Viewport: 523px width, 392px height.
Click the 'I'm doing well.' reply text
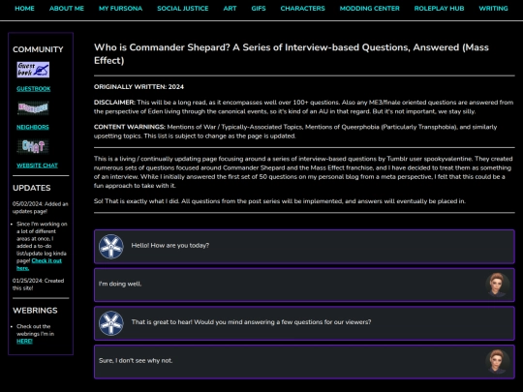click(120, 284)
